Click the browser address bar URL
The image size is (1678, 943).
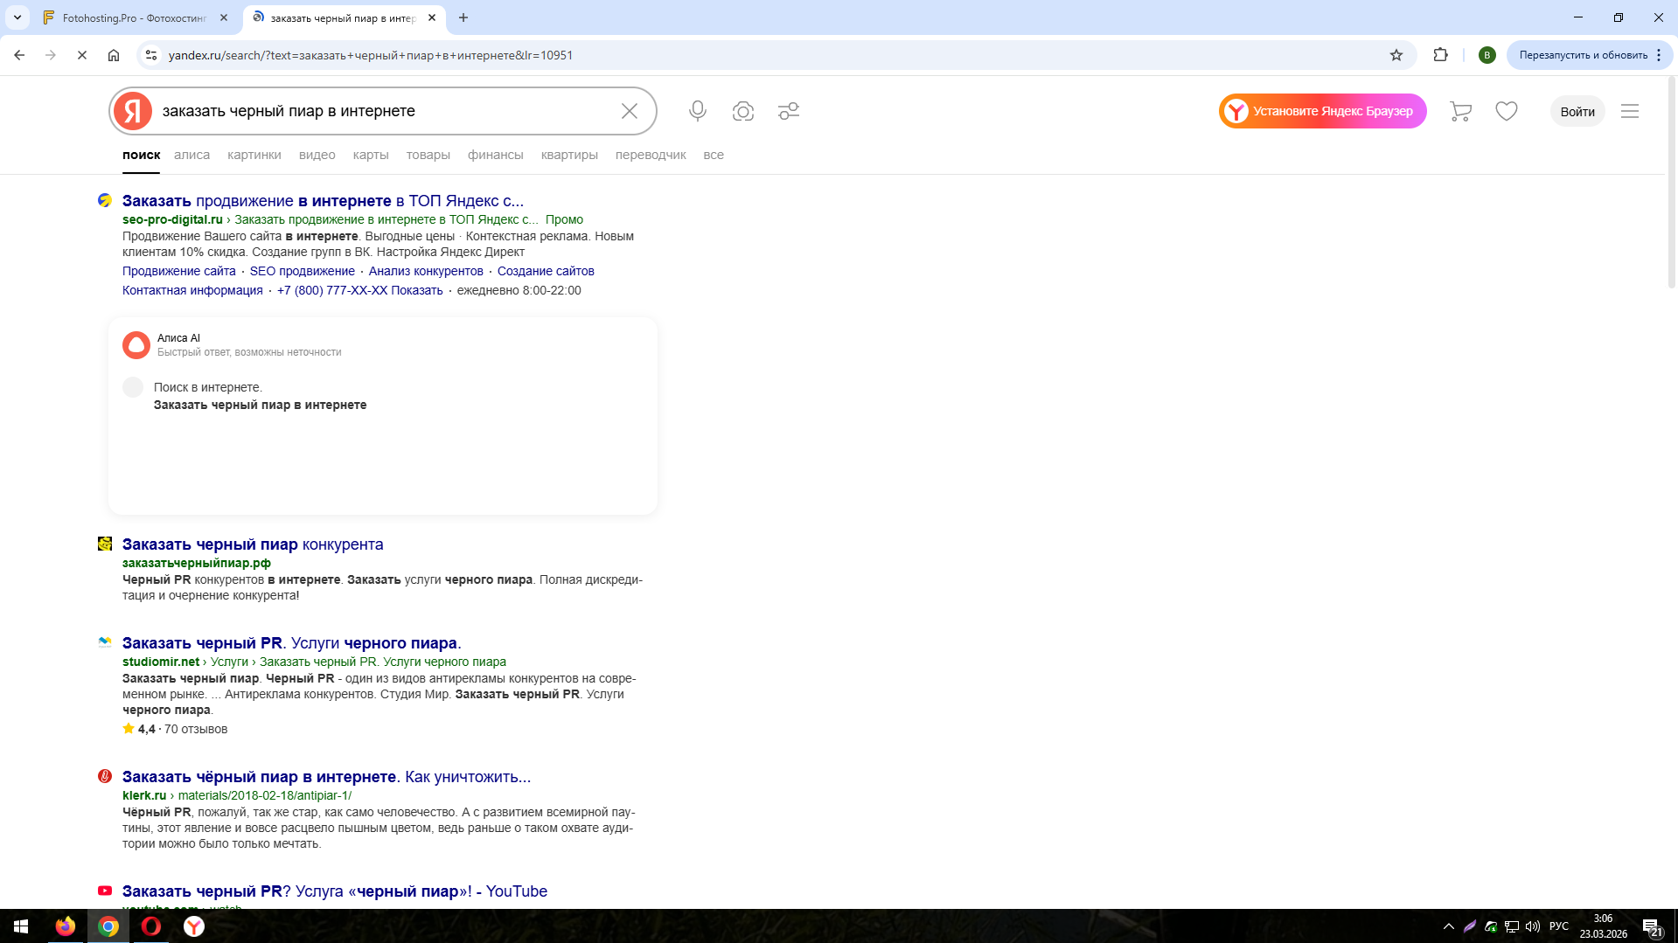coord(371,55)
